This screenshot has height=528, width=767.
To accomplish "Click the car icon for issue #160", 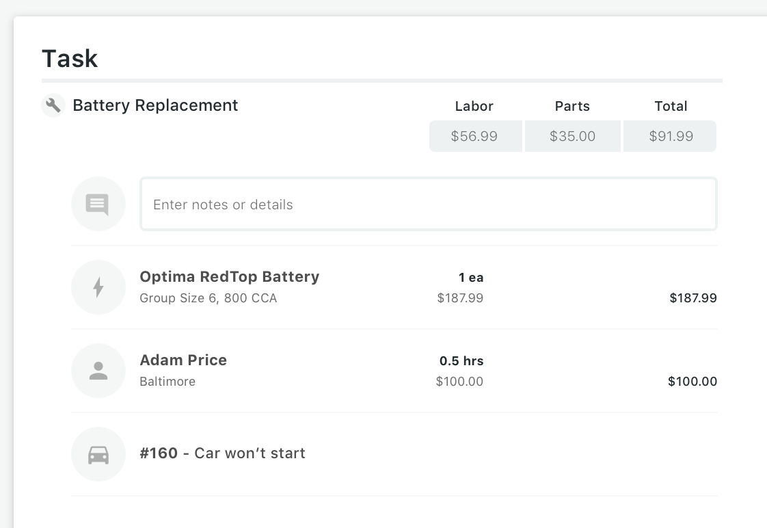I will point(98,454).
